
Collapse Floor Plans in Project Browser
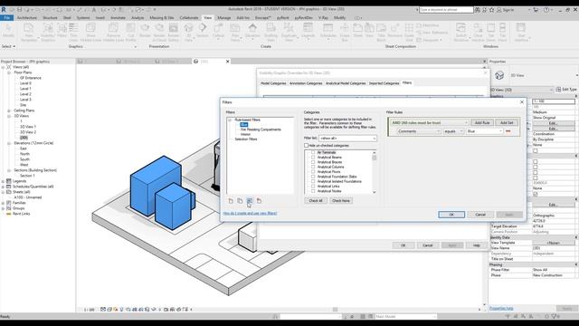(9, 72)
